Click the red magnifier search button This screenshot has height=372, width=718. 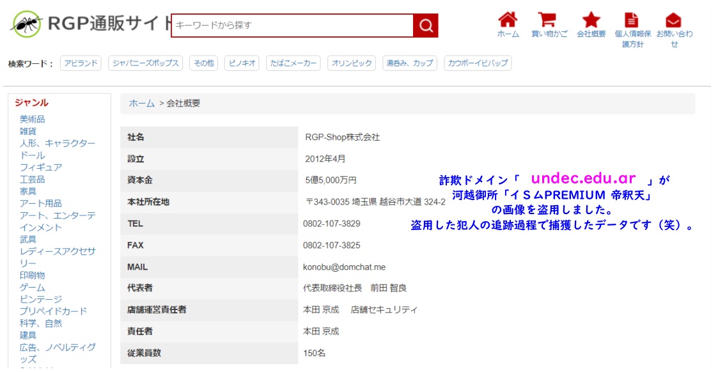point(425,25)
